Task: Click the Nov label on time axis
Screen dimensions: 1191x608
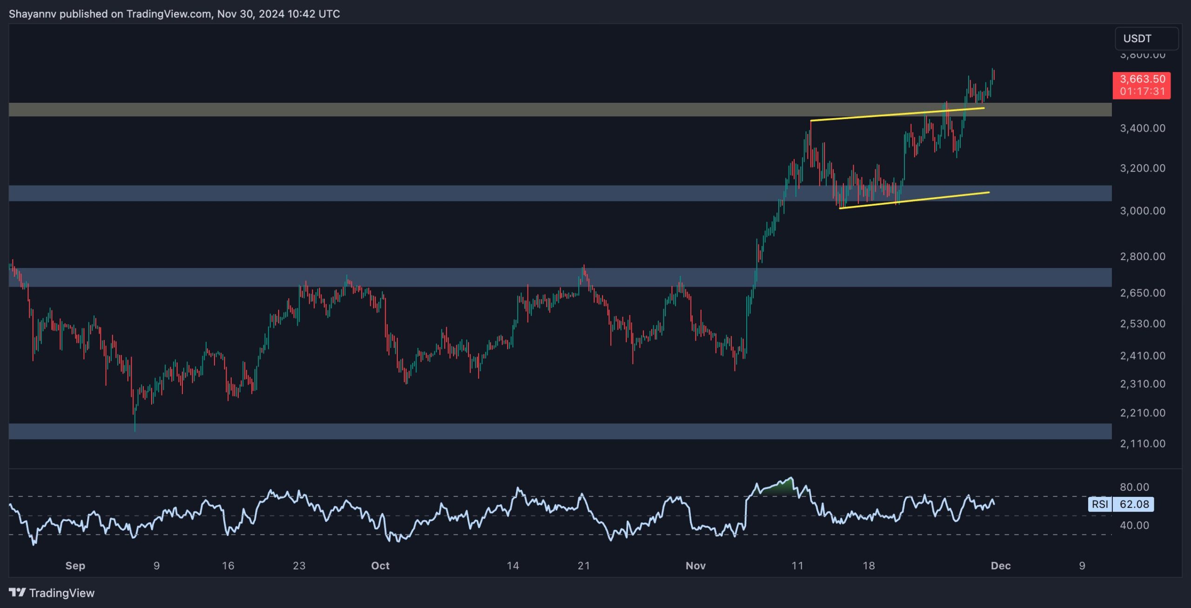Action: 696,566
